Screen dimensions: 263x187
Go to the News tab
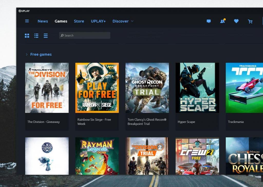(x=43, y=21)
